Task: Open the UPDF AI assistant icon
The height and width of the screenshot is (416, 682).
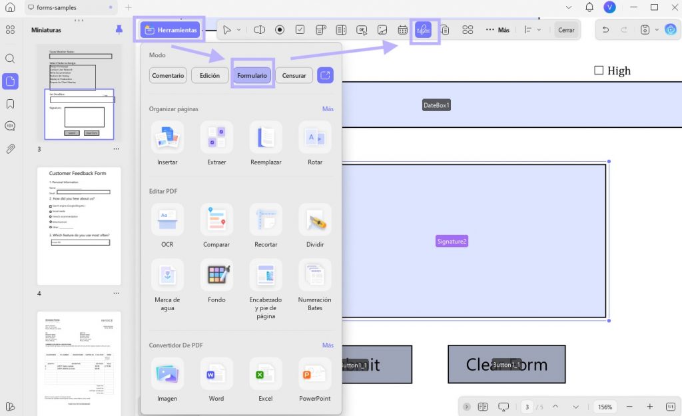Action: [x=671, y=29]
